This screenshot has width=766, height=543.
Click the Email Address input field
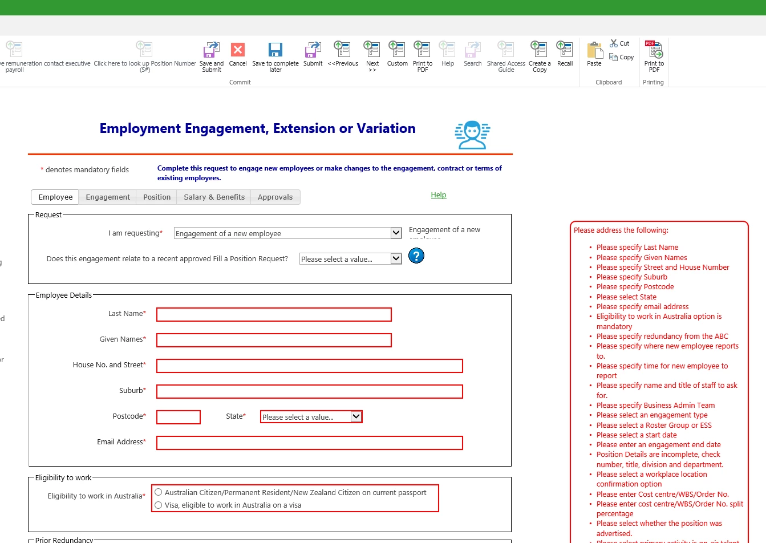coord(310,443)
